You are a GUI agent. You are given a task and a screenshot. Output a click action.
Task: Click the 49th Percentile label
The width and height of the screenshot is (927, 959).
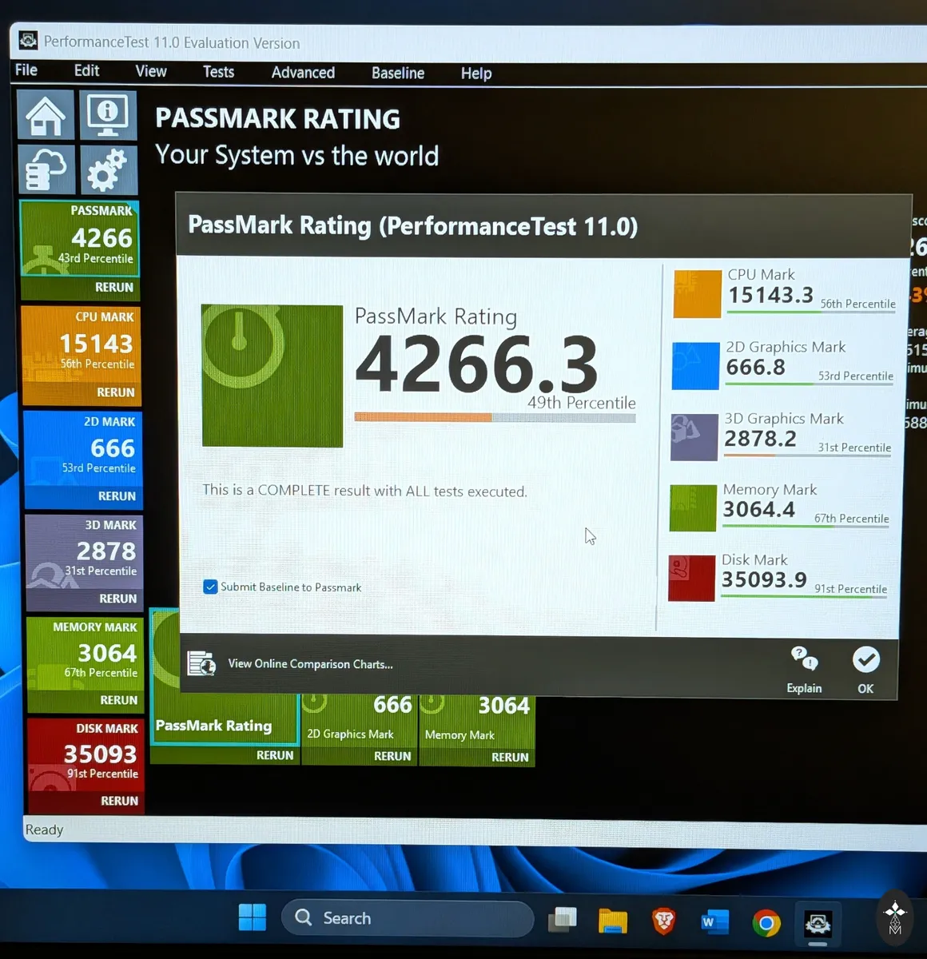[x=582, y=403]
